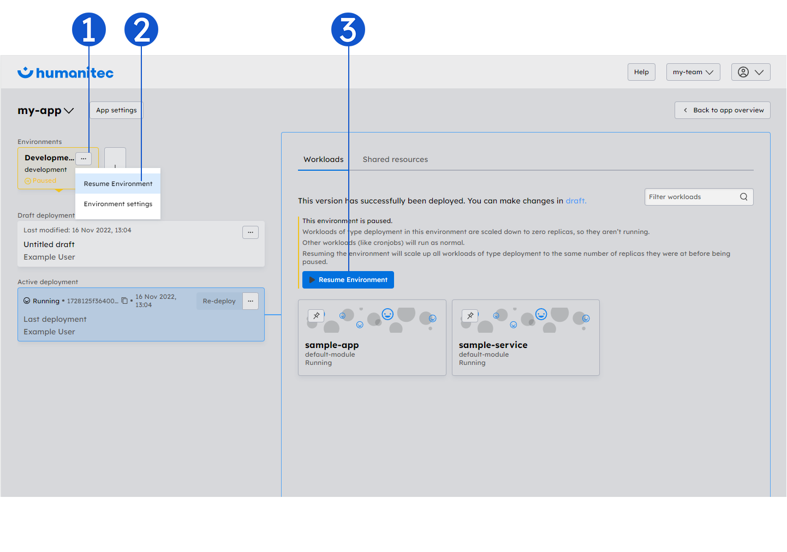Expand the my-team organization dropdown
The image size is (787, 552).
tap(693, 72)
